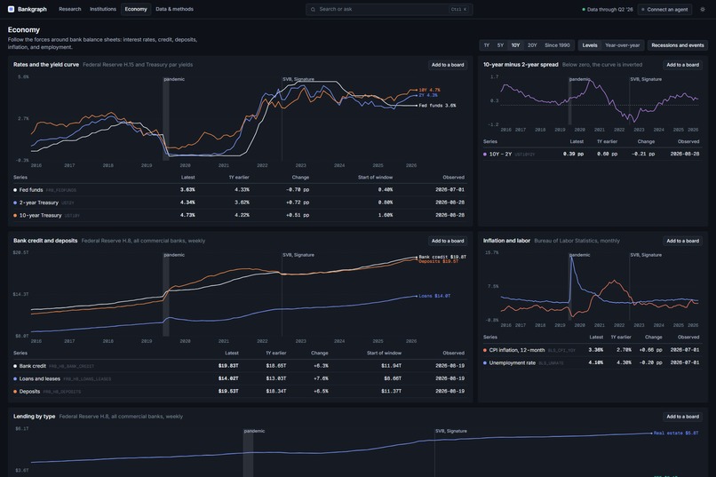
Task: Click Fed funds 3.6% chart label
Action: coord(437,106)
